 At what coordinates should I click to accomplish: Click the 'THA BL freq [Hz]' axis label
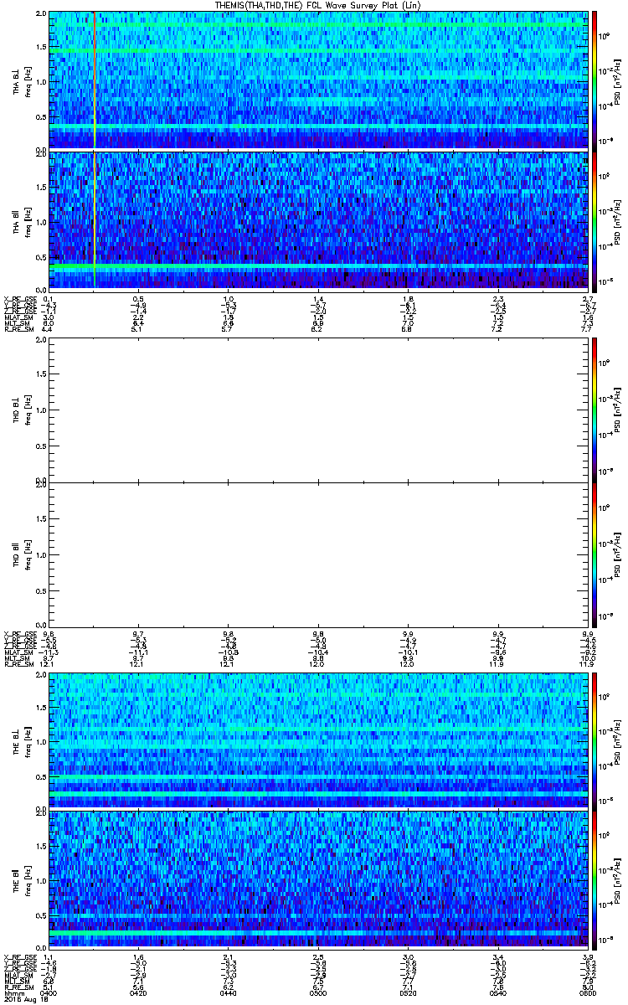click(22, 80)
